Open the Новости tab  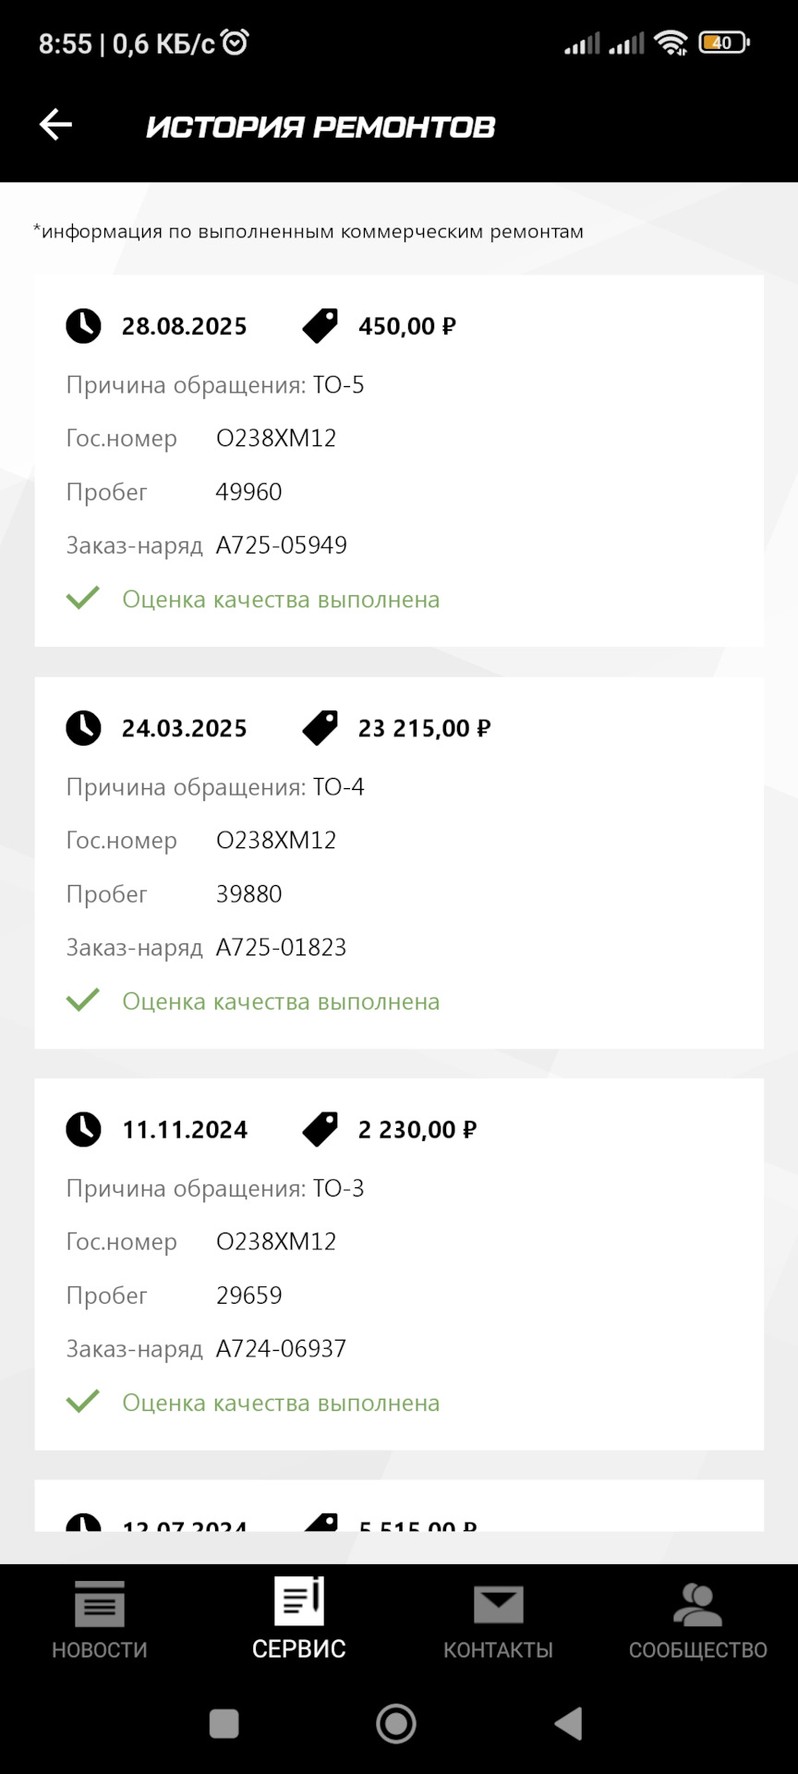(100, 1621)
